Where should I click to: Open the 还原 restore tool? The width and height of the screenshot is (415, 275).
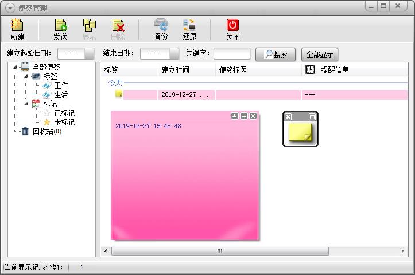click(x=189, y=25)
